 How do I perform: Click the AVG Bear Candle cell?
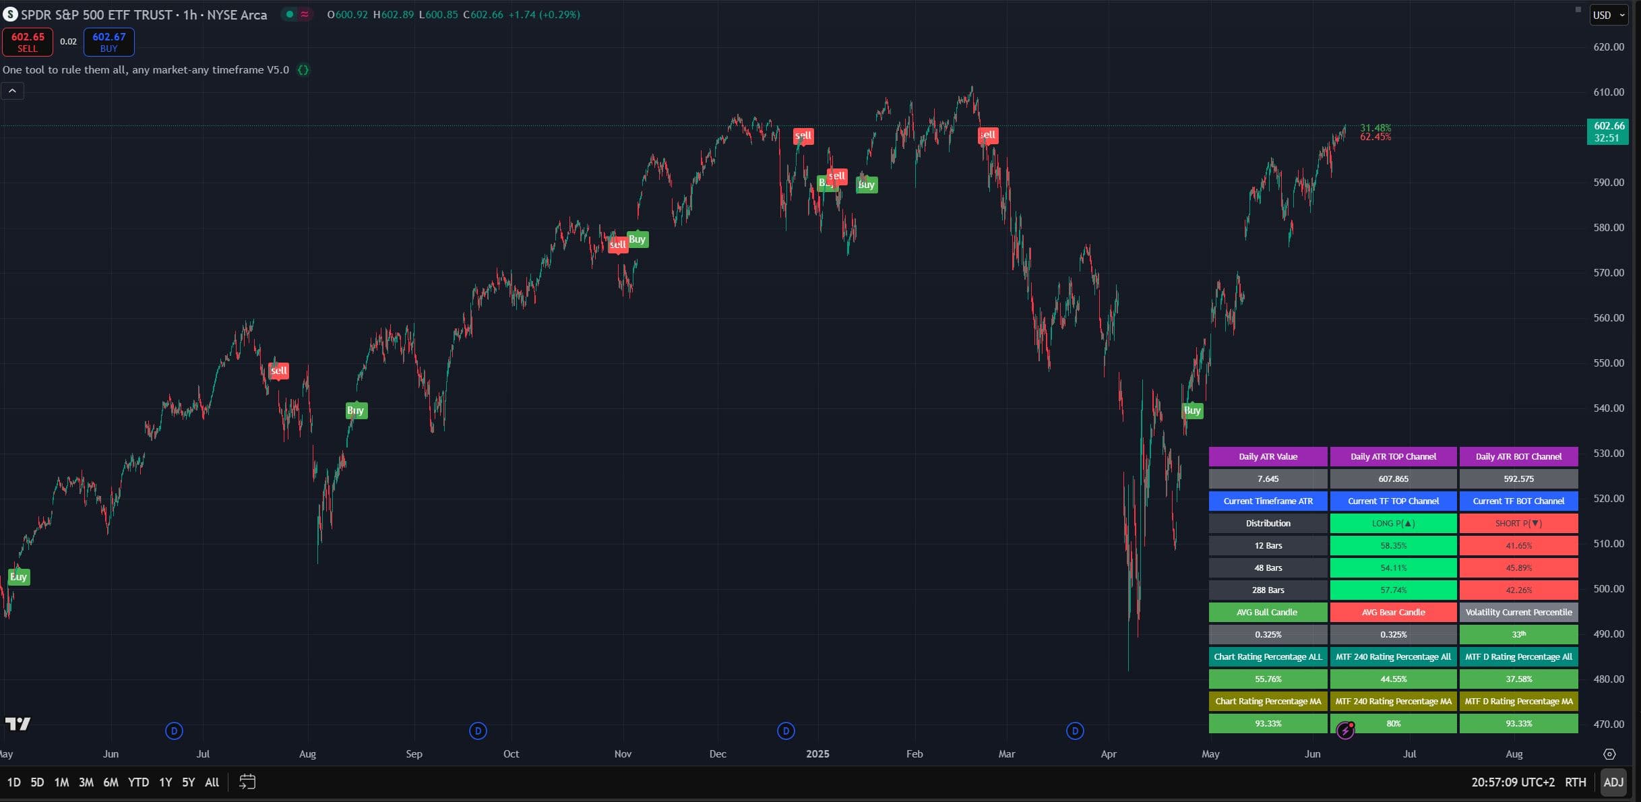(1393, 613)
